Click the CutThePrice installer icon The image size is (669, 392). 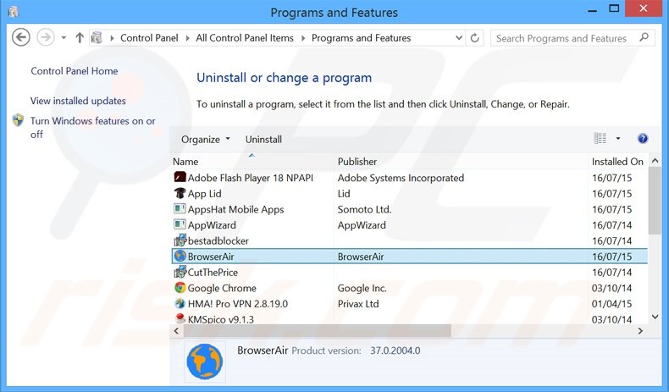click(180, 272)
